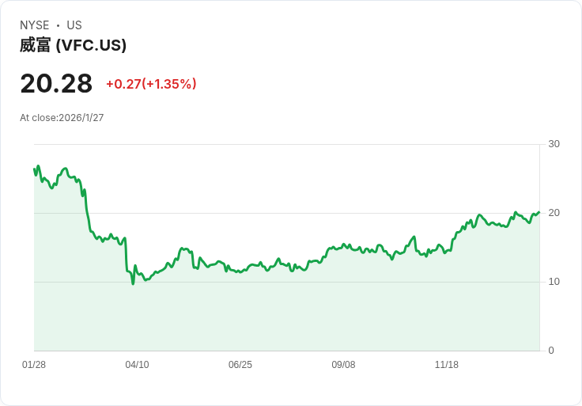Select the 06/25 date on the x-axis
The image size is (582, 406).
point(240,365)
